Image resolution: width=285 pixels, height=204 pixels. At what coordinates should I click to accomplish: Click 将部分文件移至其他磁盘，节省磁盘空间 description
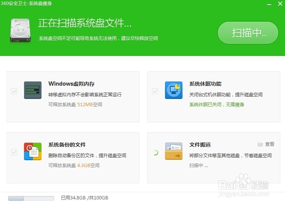230,155
